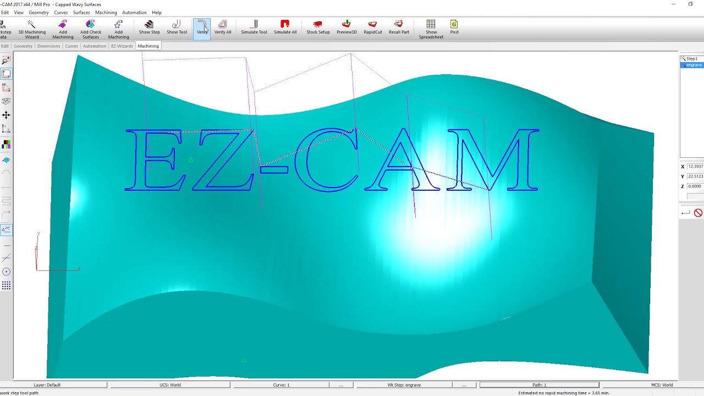Click the blue surface icon in left toolbar
Screen dimensions: 704x396
pyautogui.click(x=6, y=160)
